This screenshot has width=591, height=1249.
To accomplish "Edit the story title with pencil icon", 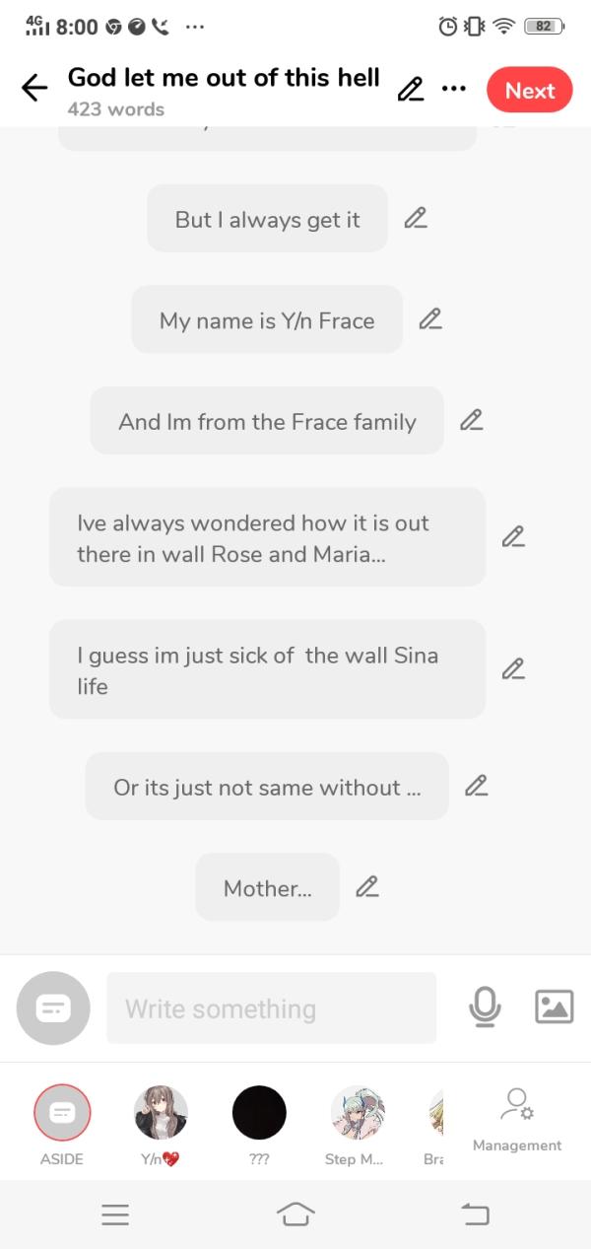I will (x=410, y=90).
